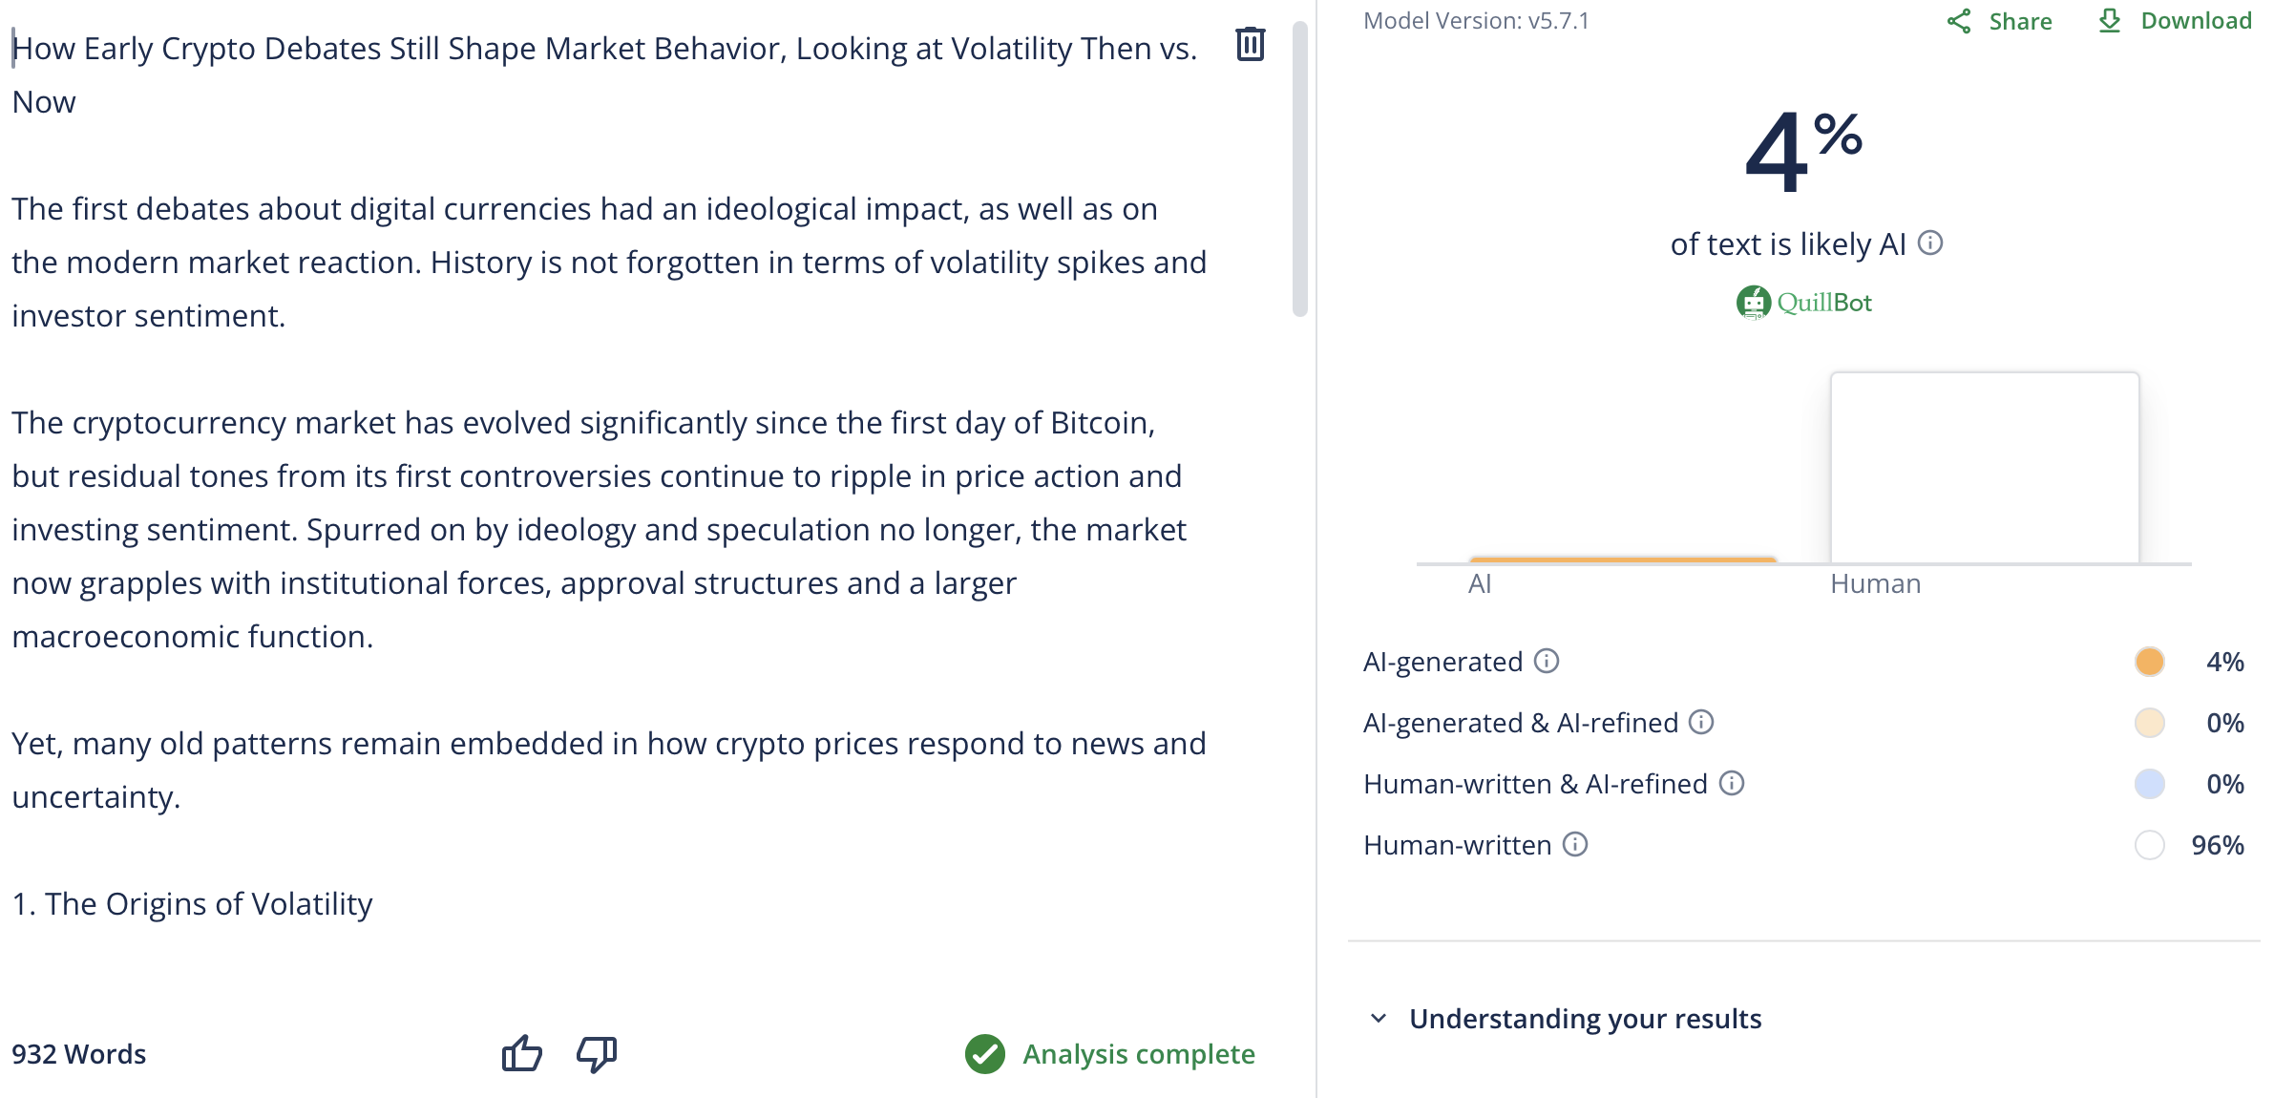Click info icon next to AI-generated & AI-refined

coord(1701,722)
